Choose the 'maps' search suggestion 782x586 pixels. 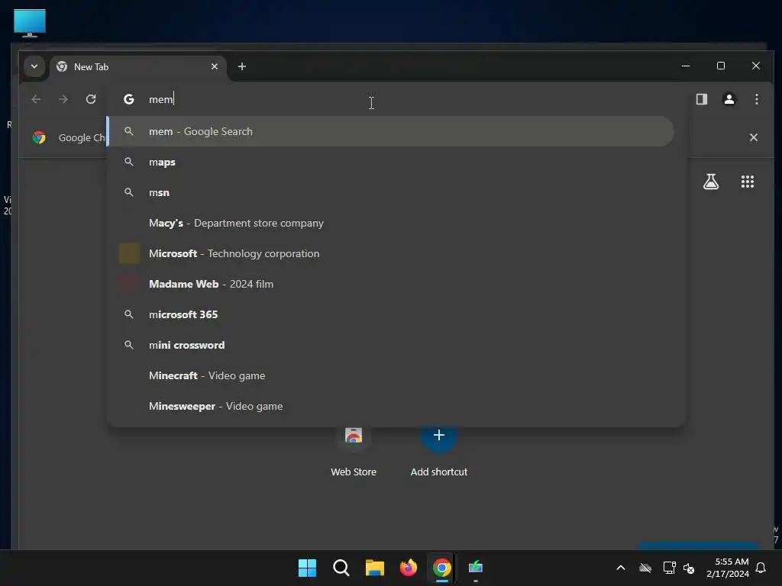[x=392, y=162]
